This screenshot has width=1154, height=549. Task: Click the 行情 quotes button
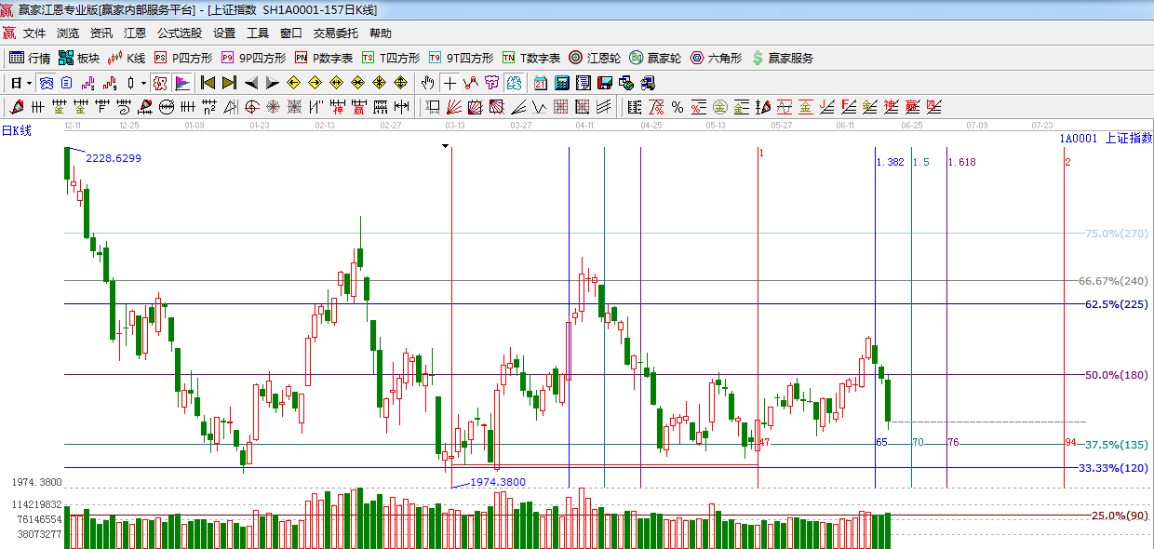pos(30,58)
